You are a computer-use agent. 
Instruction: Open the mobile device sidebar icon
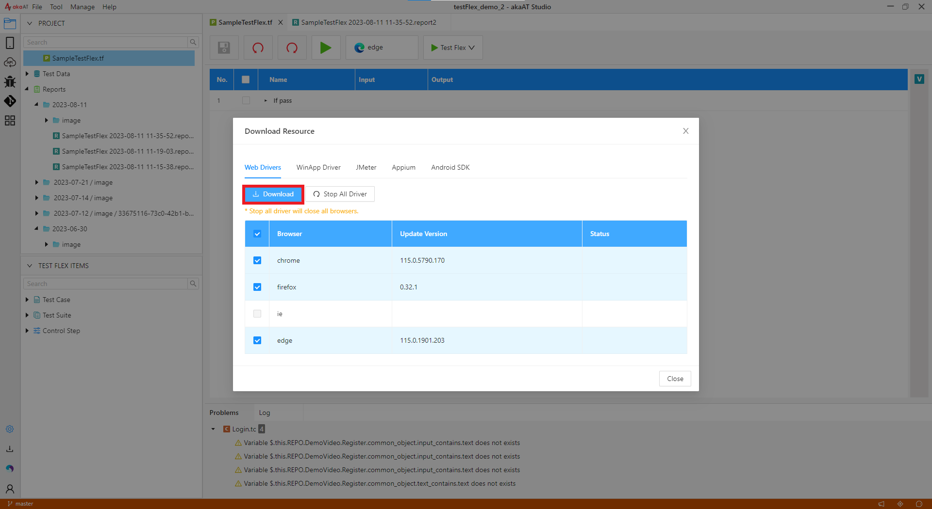click(10, 43)
